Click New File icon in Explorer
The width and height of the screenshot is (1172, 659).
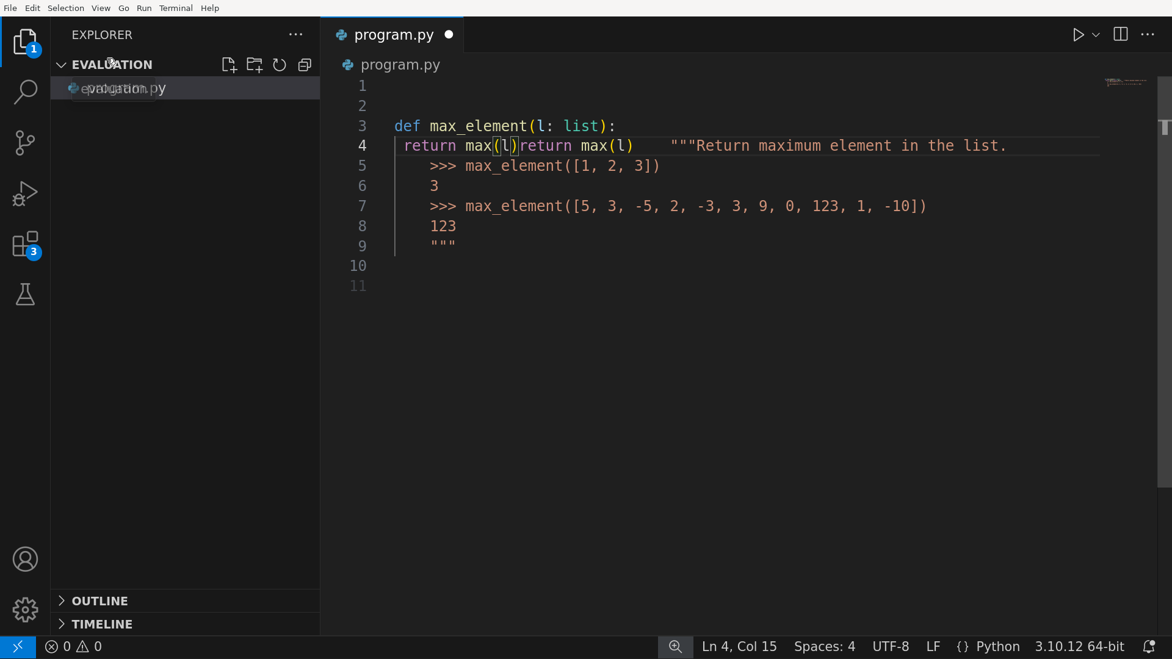coord(229,65)
